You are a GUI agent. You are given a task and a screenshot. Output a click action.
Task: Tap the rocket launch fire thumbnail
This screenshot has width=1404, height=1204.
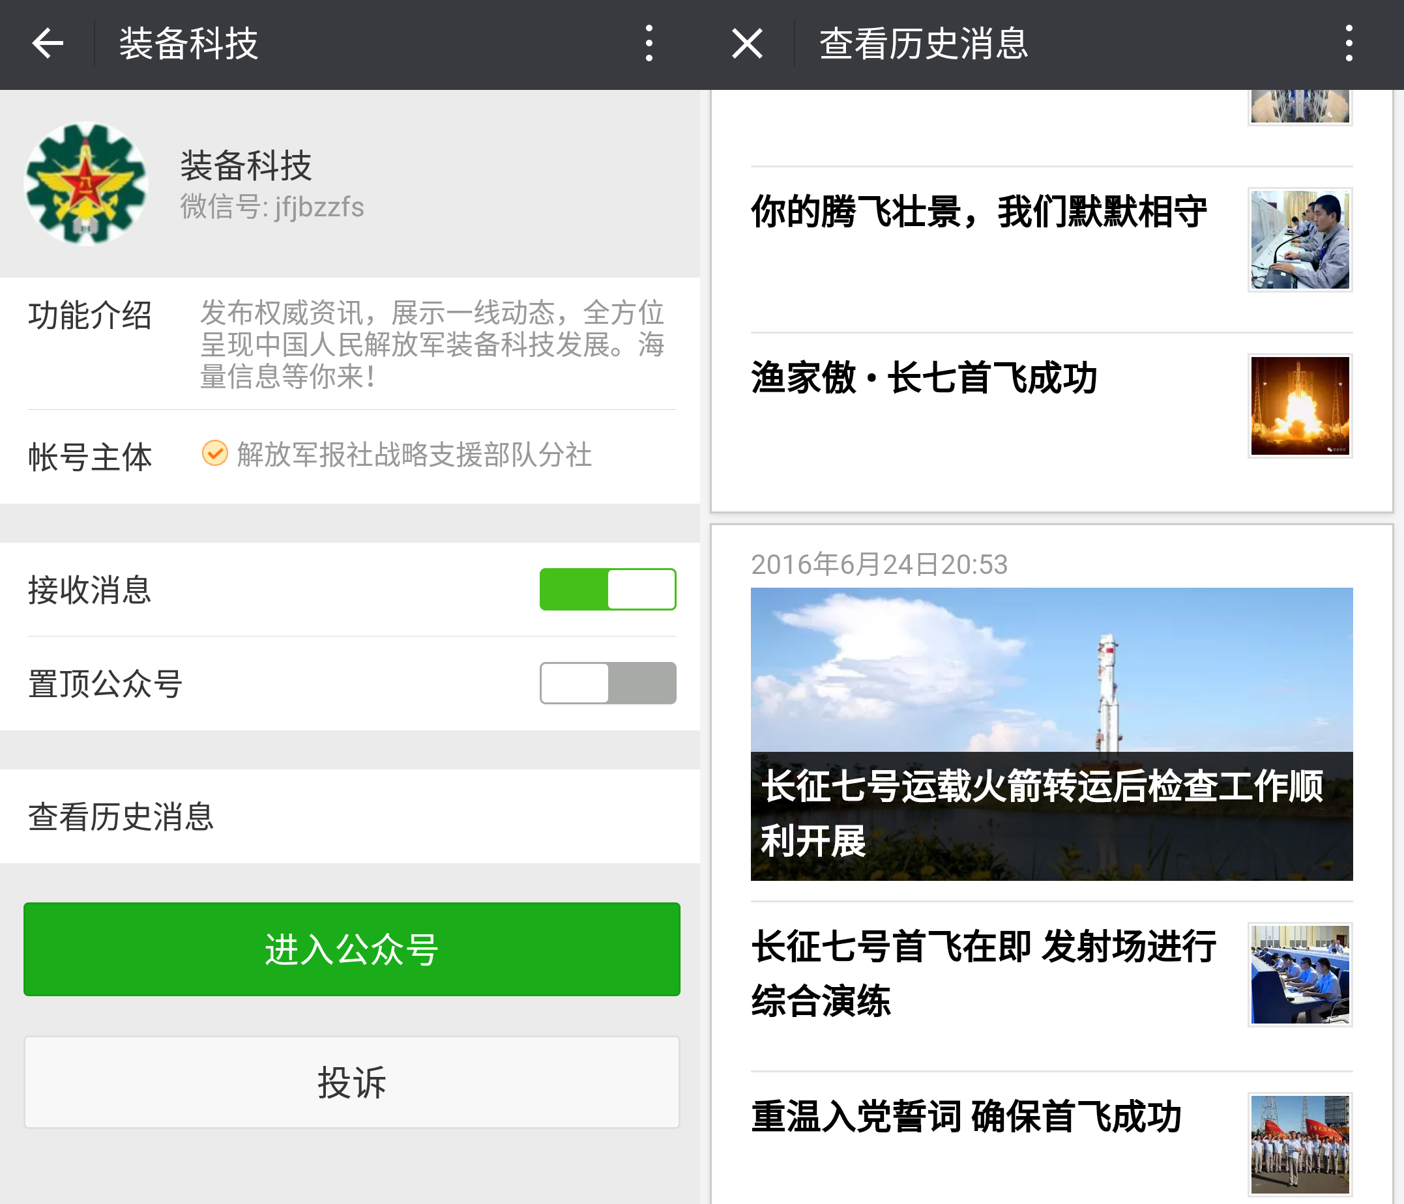[1300, 406]
